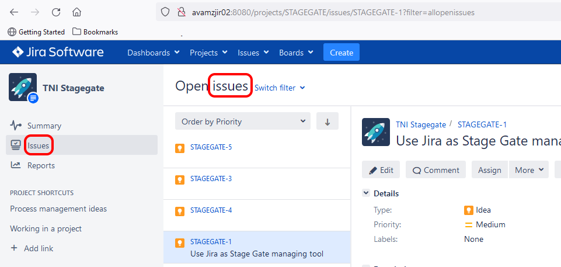Screen dimensions: 561x267
Task: Click the idea lightbulb icon for STAGEGATE-4
Action: pyautogui.click(x=180, y=211)
